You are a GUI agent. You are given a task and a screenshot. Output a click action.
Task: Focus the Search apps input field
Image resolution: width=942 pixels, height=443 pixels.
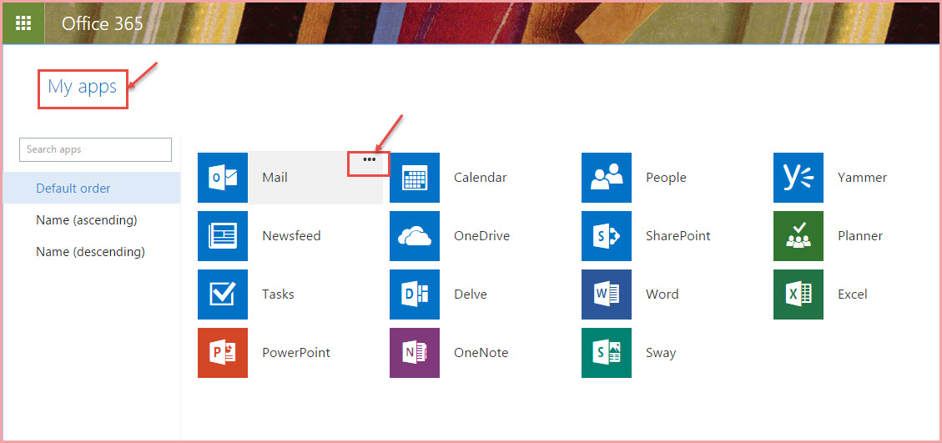pyautogui.click(x=95, y=149)
